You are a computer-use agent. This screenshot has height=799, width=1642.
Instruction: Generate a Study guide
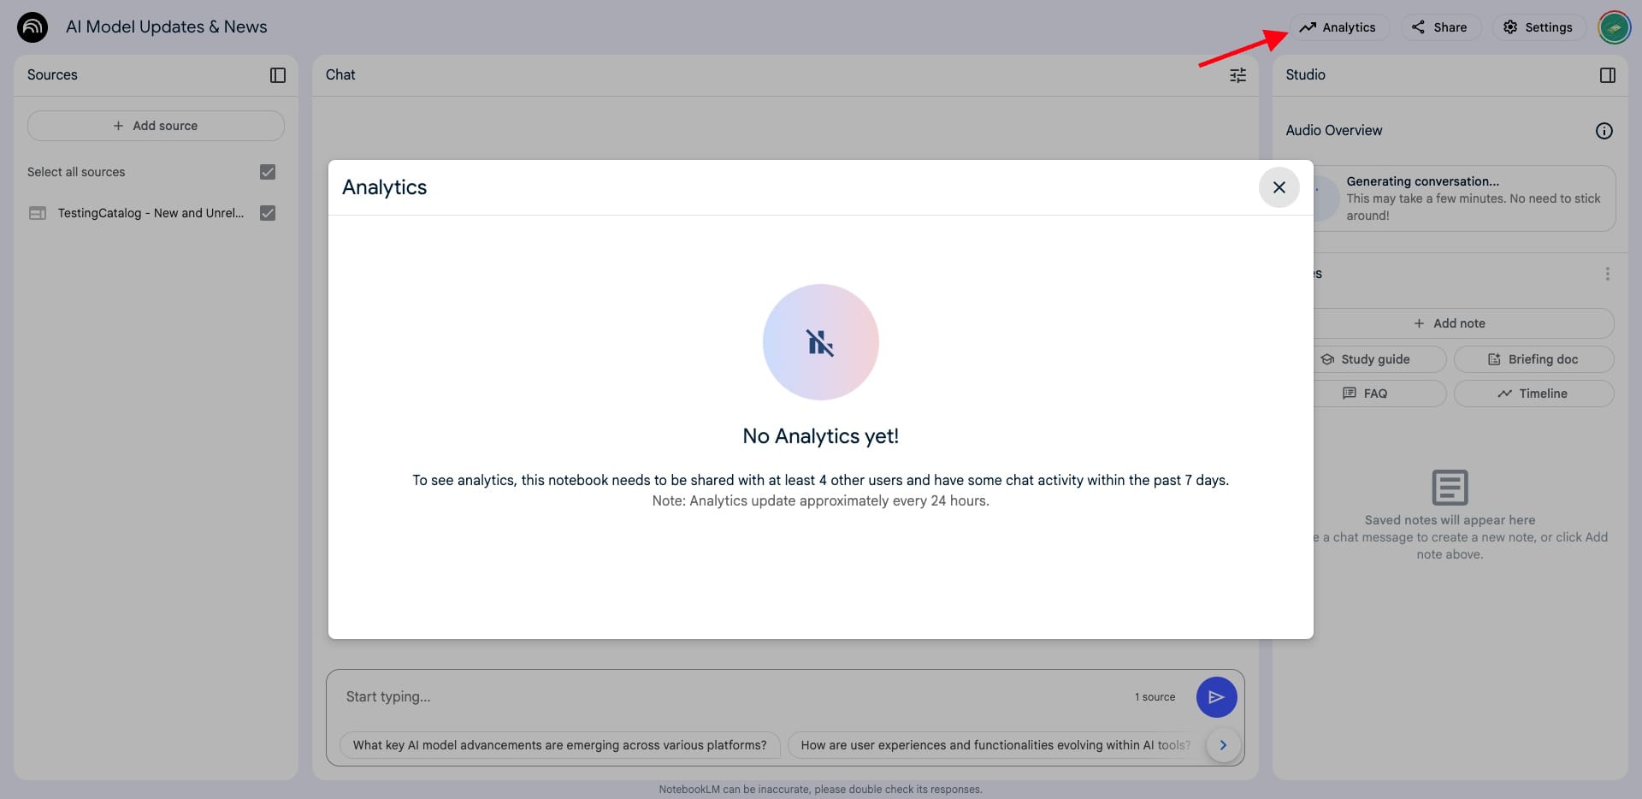pos(1379,359)
